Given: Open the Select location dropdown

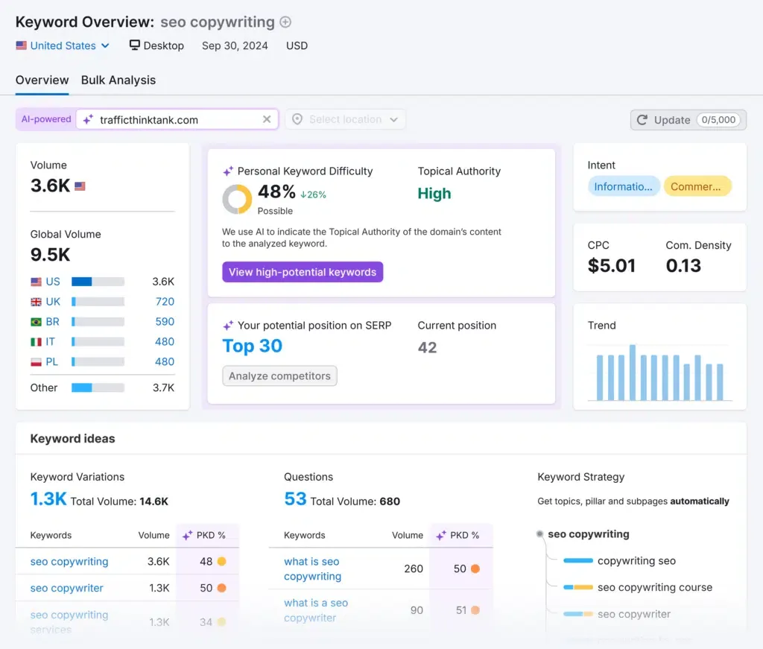Looking at the screenshot, I should pos(345,118).
